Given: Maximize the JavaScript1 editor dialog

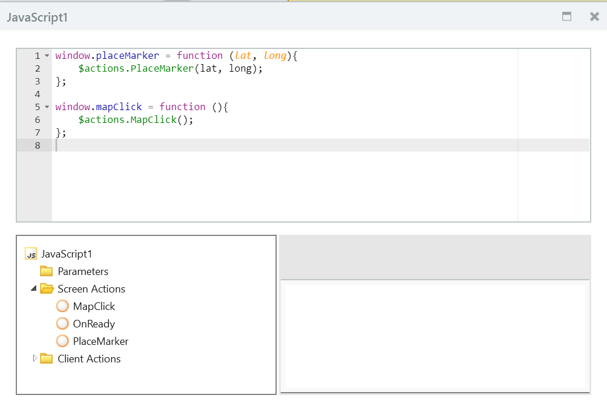Looking at the screenshot, I should [x=566, y=17].
